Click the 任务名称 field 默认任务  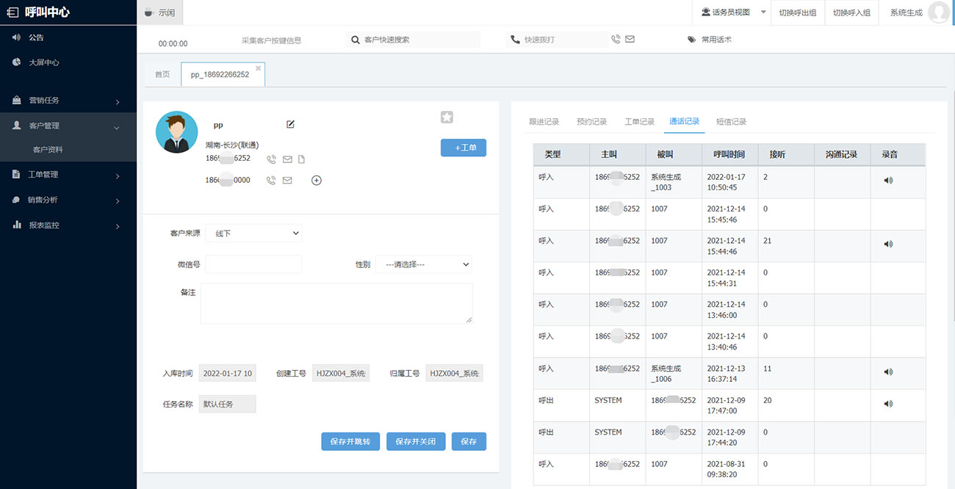pyautogui.click(x=228, y=404)
